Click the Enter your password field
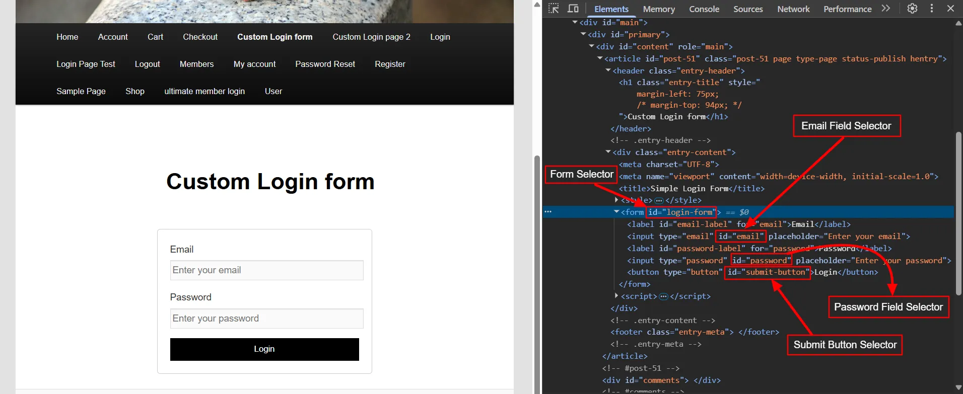Image resolution: width=963 pixels, height=394 pixels. click(266, 319)
